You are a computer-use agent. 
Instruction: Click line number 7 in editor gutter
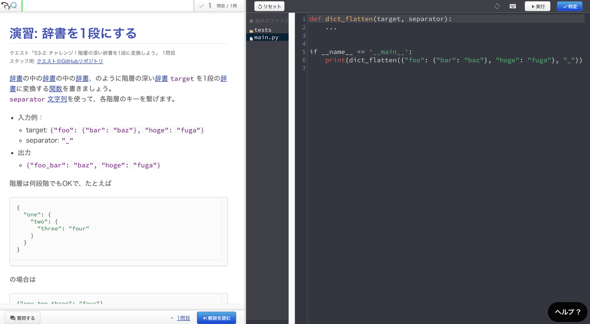pyautogui.click(x=304, y=69)
